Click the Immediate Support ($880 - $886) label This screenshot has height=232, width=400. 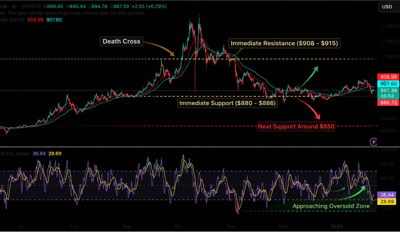(x=227, y=103)
